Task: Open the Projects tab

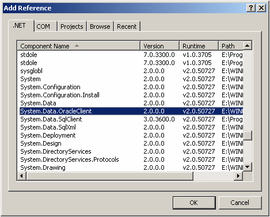Action: [72, 26]
